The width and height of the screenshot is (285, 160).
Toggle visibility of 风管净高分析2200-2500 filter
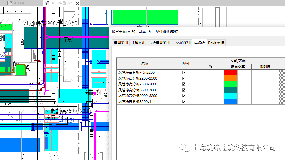point(184,78)
